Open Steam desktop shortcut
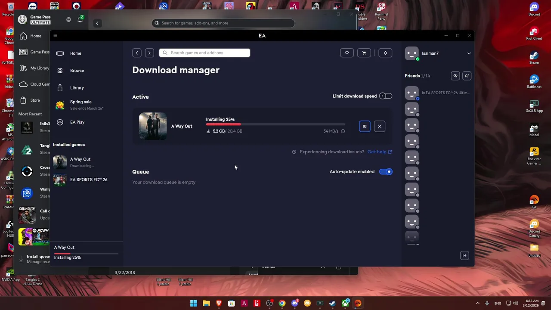The image size is (551, 310). point(534,58)
